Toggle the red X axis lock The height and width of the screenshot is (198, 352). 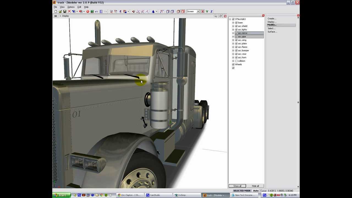tap(203, 12)
